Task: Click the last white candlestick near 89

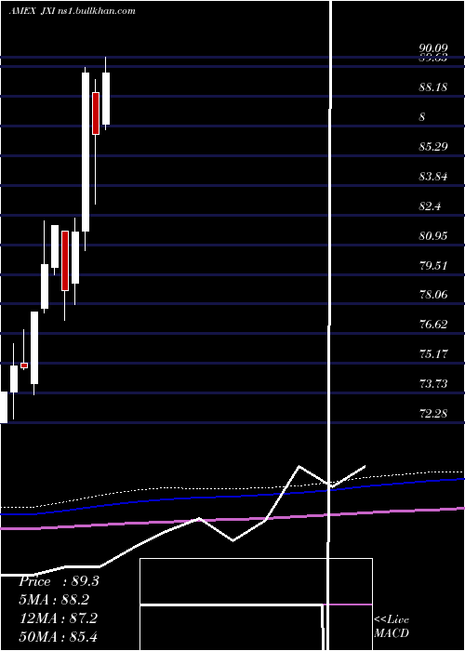Action: (x=106, y=99)
